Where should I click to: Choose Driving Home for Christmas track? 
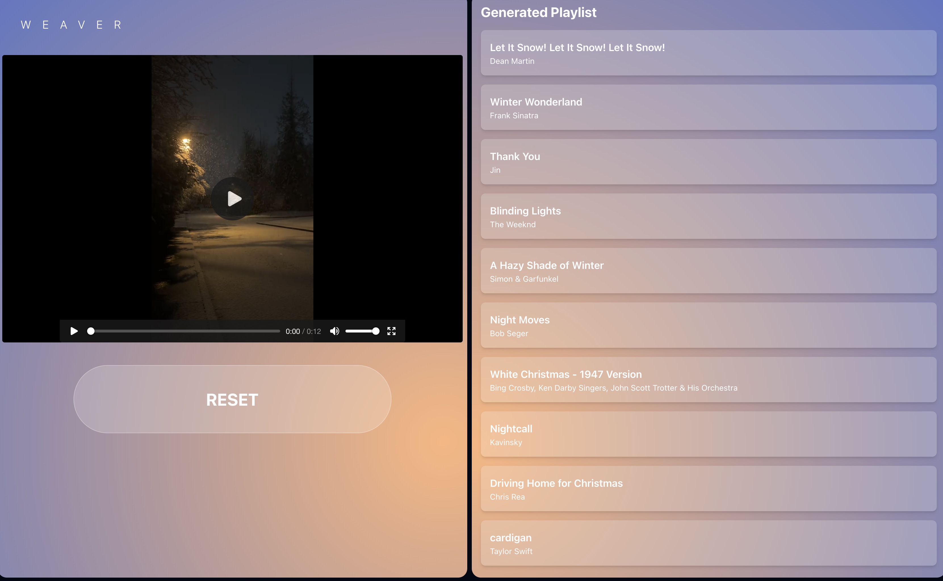(708, 489)
